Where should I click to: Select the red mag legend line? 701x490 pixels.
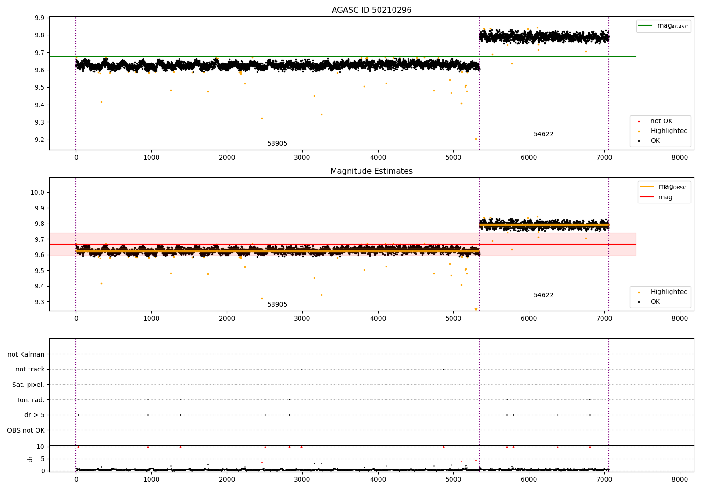[x=647, y=197]
